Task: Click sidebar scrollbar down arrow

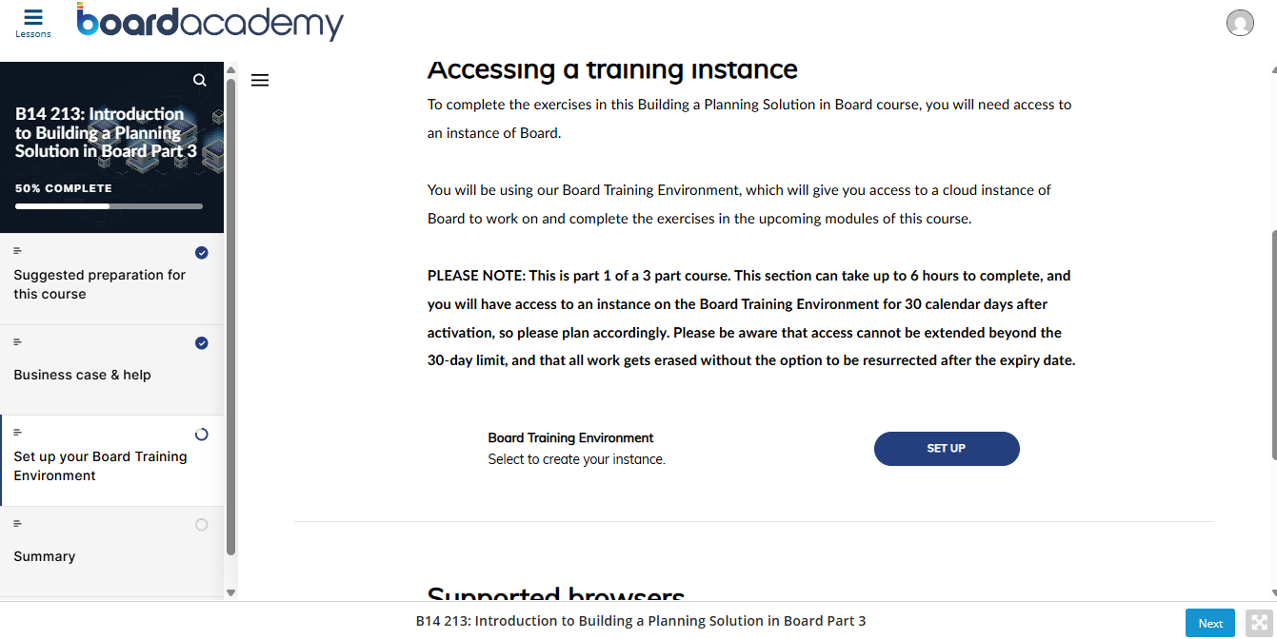Action: tap(229, 592)
